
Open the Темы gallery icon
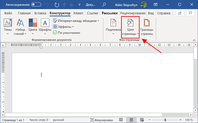tap(8, 23)
